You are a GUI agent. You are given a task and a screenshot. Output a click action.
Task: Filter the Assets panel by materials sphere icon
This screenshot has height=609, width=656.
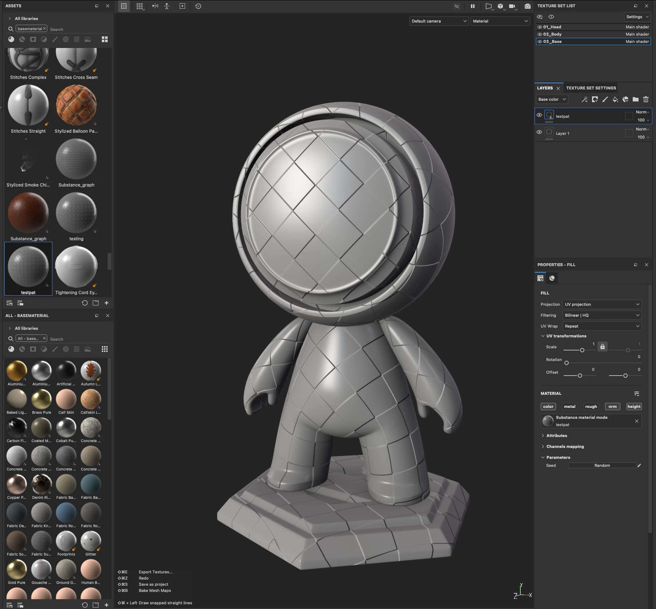point(11,39)
